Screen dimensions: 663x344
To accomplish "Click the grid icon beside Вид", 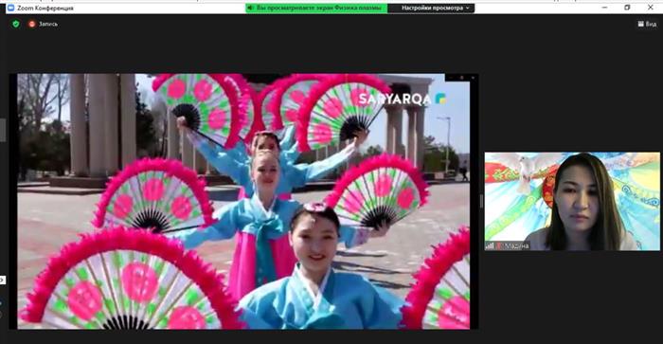I will point(640,24).
